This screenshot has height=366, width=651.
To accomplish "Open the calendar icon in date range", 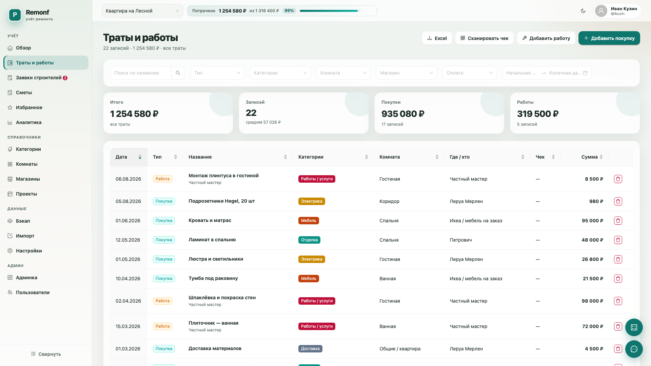I will point(585,73).
